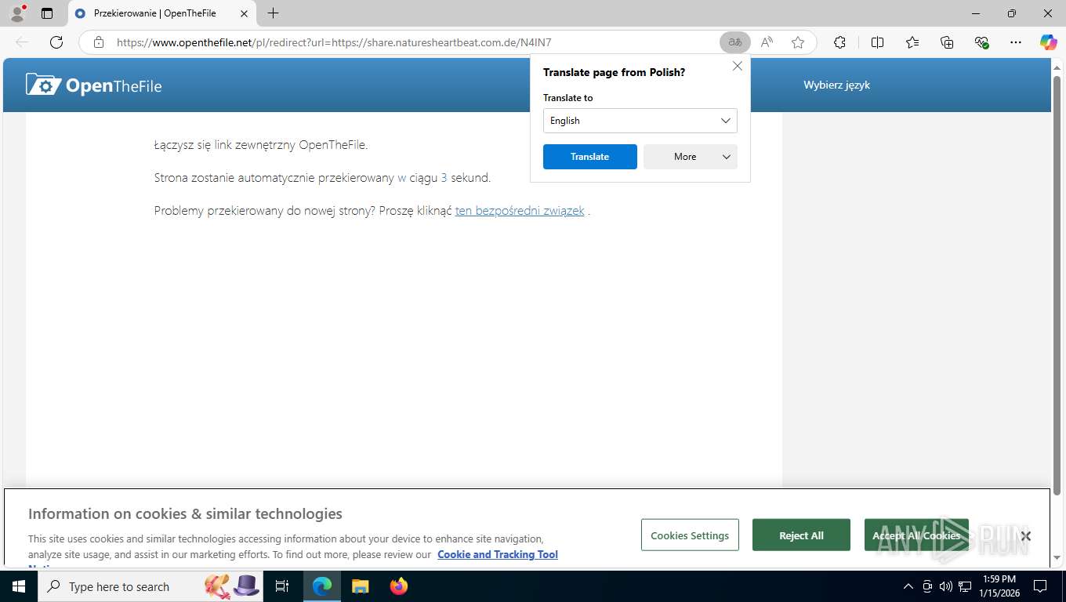Open Wybierz język language menu
The width and height of the screenshot is (1066, 602).
click(x=836, y=85)
